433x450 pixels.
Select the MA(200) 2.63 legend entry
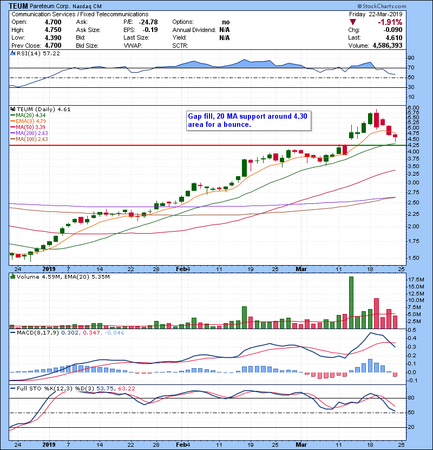(x=29, y=133)
